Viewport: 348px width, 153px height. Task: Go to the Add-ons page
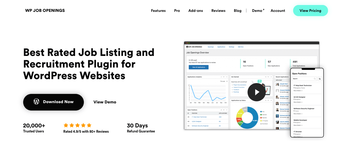[x=196, y=11]
